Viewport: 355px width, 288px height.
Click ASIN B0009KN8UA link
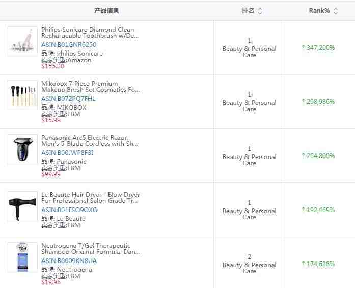tap(69, 261)
